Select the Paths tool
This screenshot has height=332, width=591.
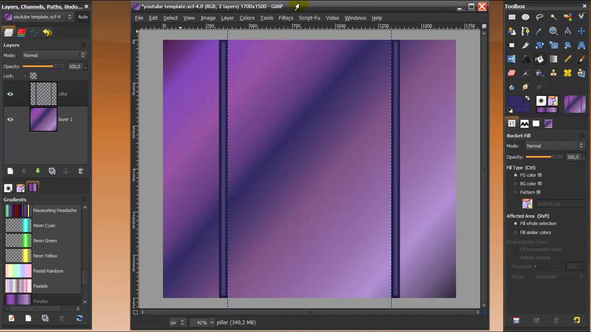[x=525, y=31]
